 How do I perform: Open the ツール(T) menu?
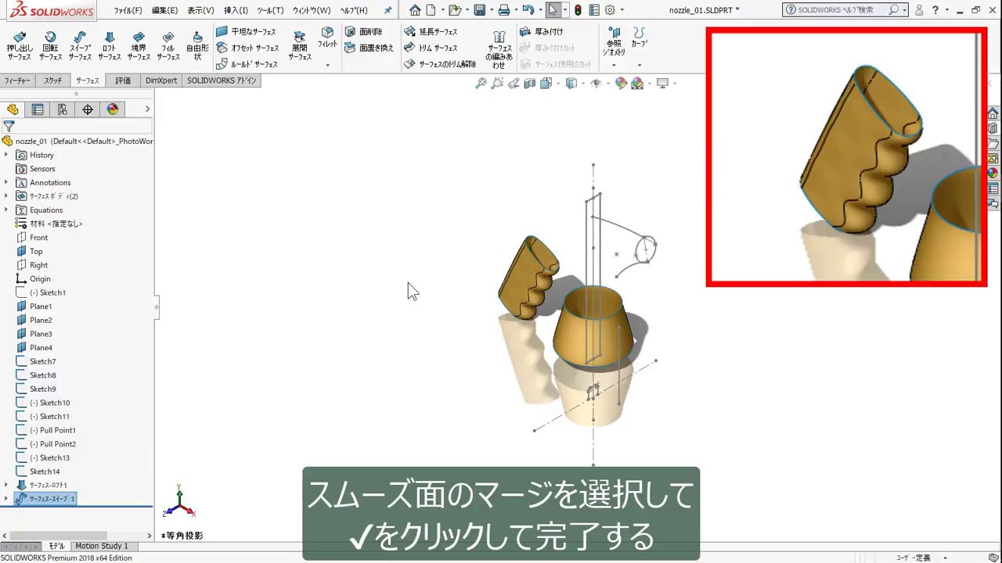pos(270,10)
